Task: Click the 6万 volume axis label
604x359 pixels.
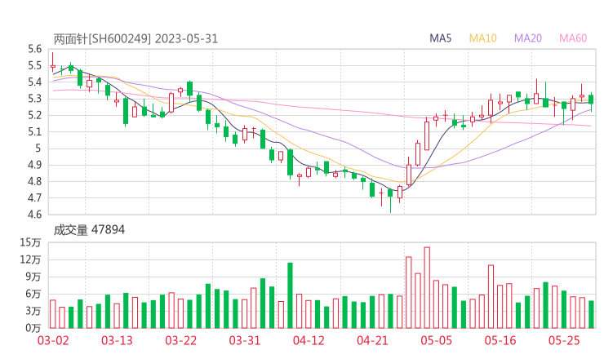Action: point(33,294)
